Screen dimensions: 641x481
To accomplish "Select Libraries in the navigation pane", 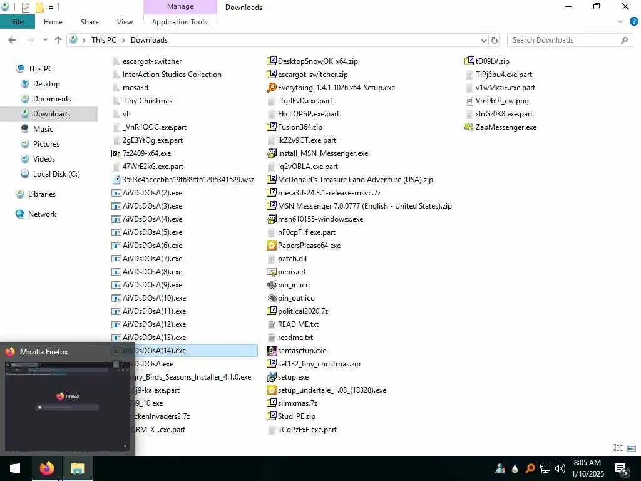I will (x=42, y=194).
